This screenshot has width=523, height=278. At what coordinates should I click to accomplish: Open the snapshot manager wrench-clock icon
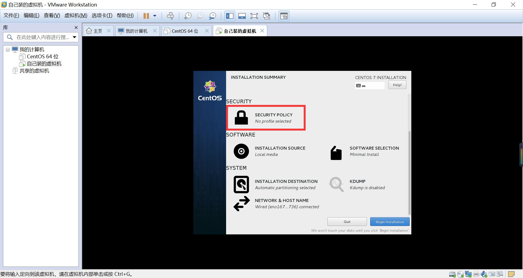212,16
